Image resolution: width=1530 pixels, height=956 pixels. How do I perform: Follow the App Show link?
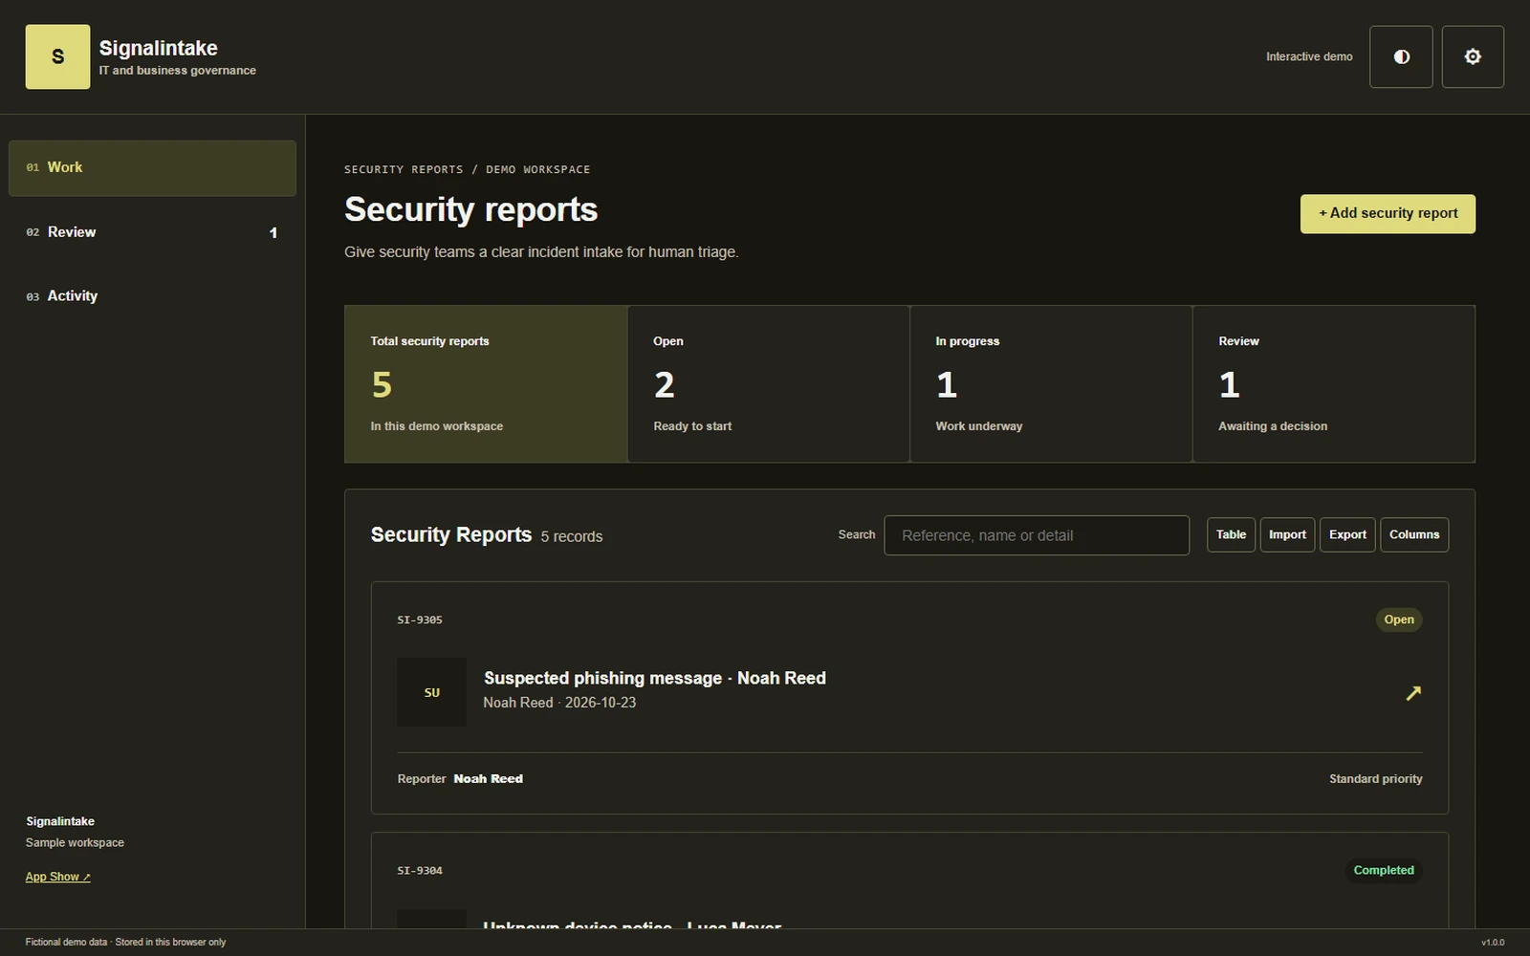57,877
